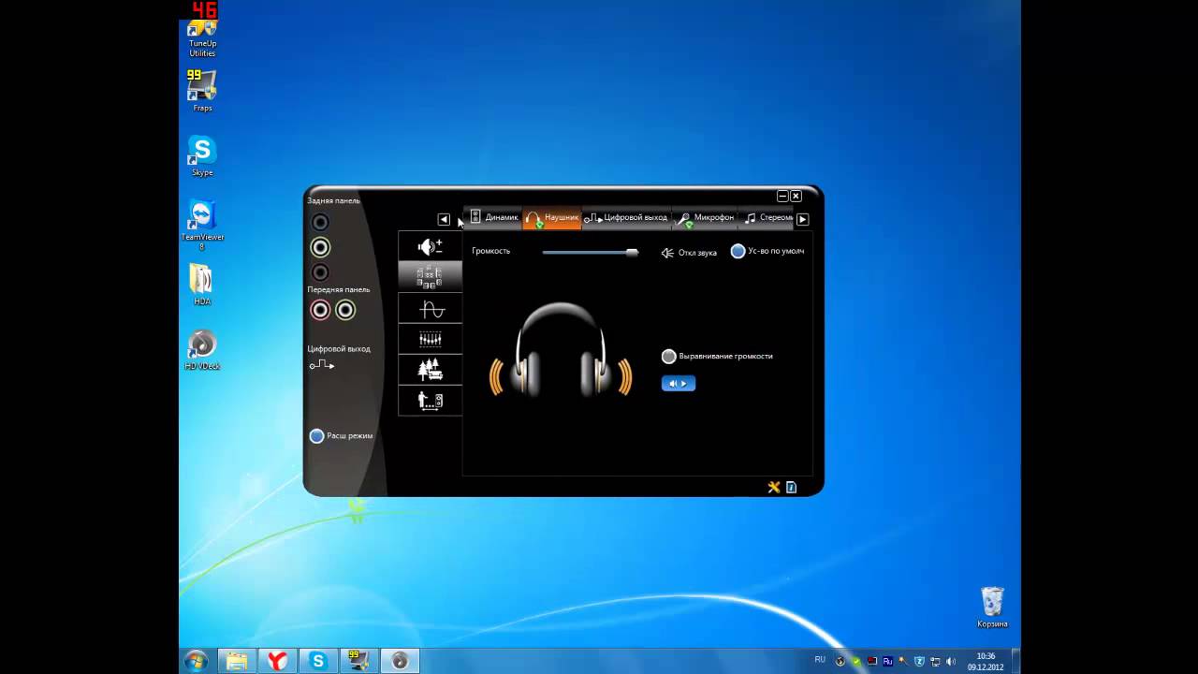Click the pink front panel jack

coord(320,310)
